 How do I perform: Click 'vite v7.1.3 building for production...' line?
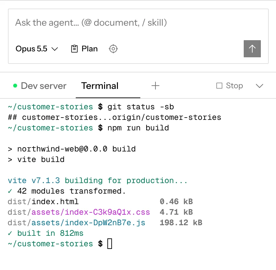pyautogui.click(x=98, y=180)
